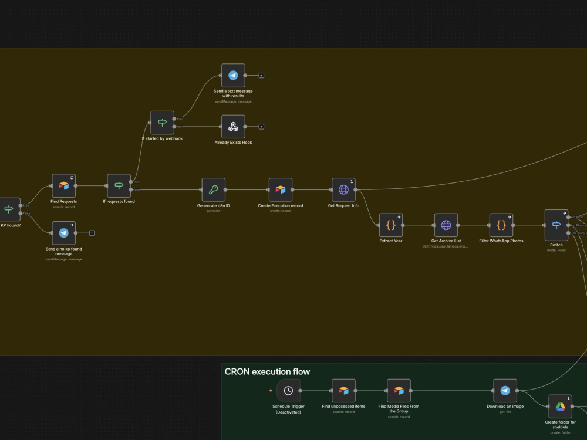Open 'Find Media Files From the Group' node

coord(399,391)
